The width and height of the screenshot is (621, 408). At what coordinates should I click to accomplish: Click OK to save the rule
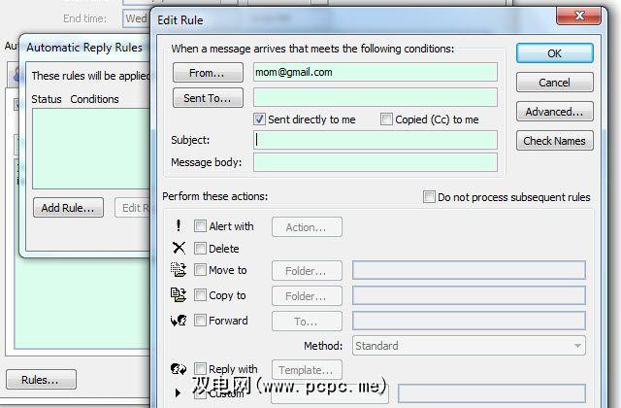click(x=554, y=53)
